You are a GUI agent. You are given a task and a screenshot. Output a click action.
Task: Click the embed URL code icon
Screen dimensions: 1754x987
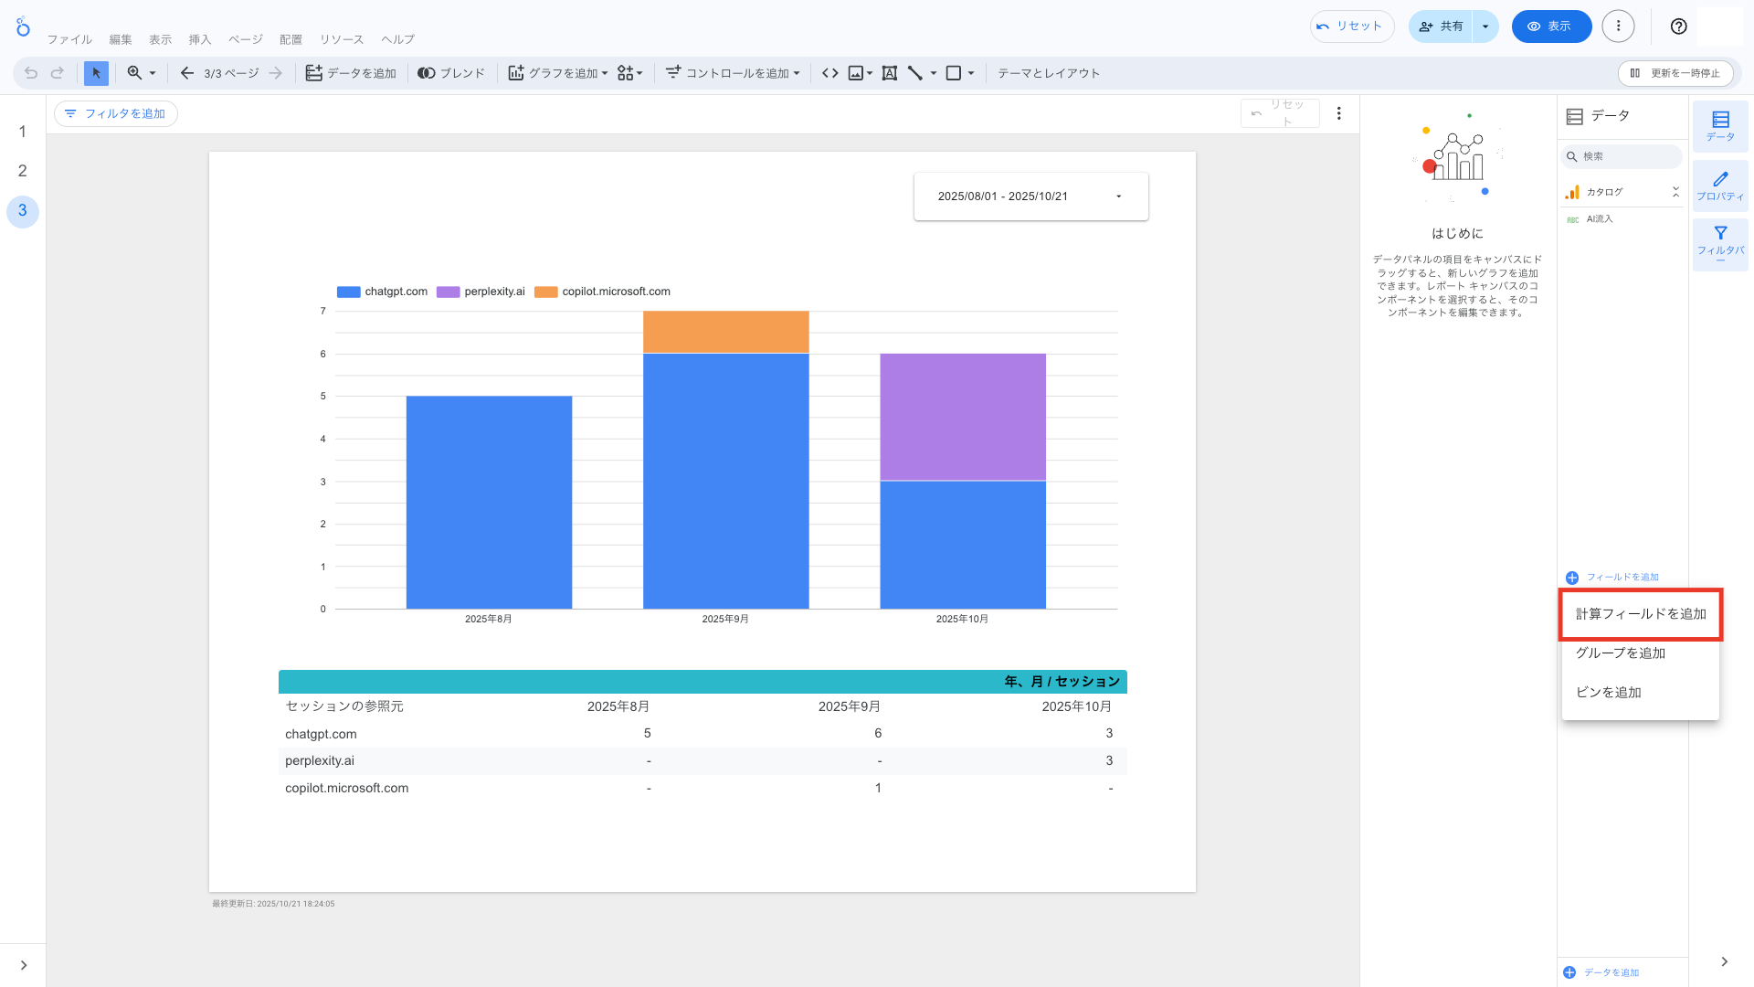tap(829, 73)
